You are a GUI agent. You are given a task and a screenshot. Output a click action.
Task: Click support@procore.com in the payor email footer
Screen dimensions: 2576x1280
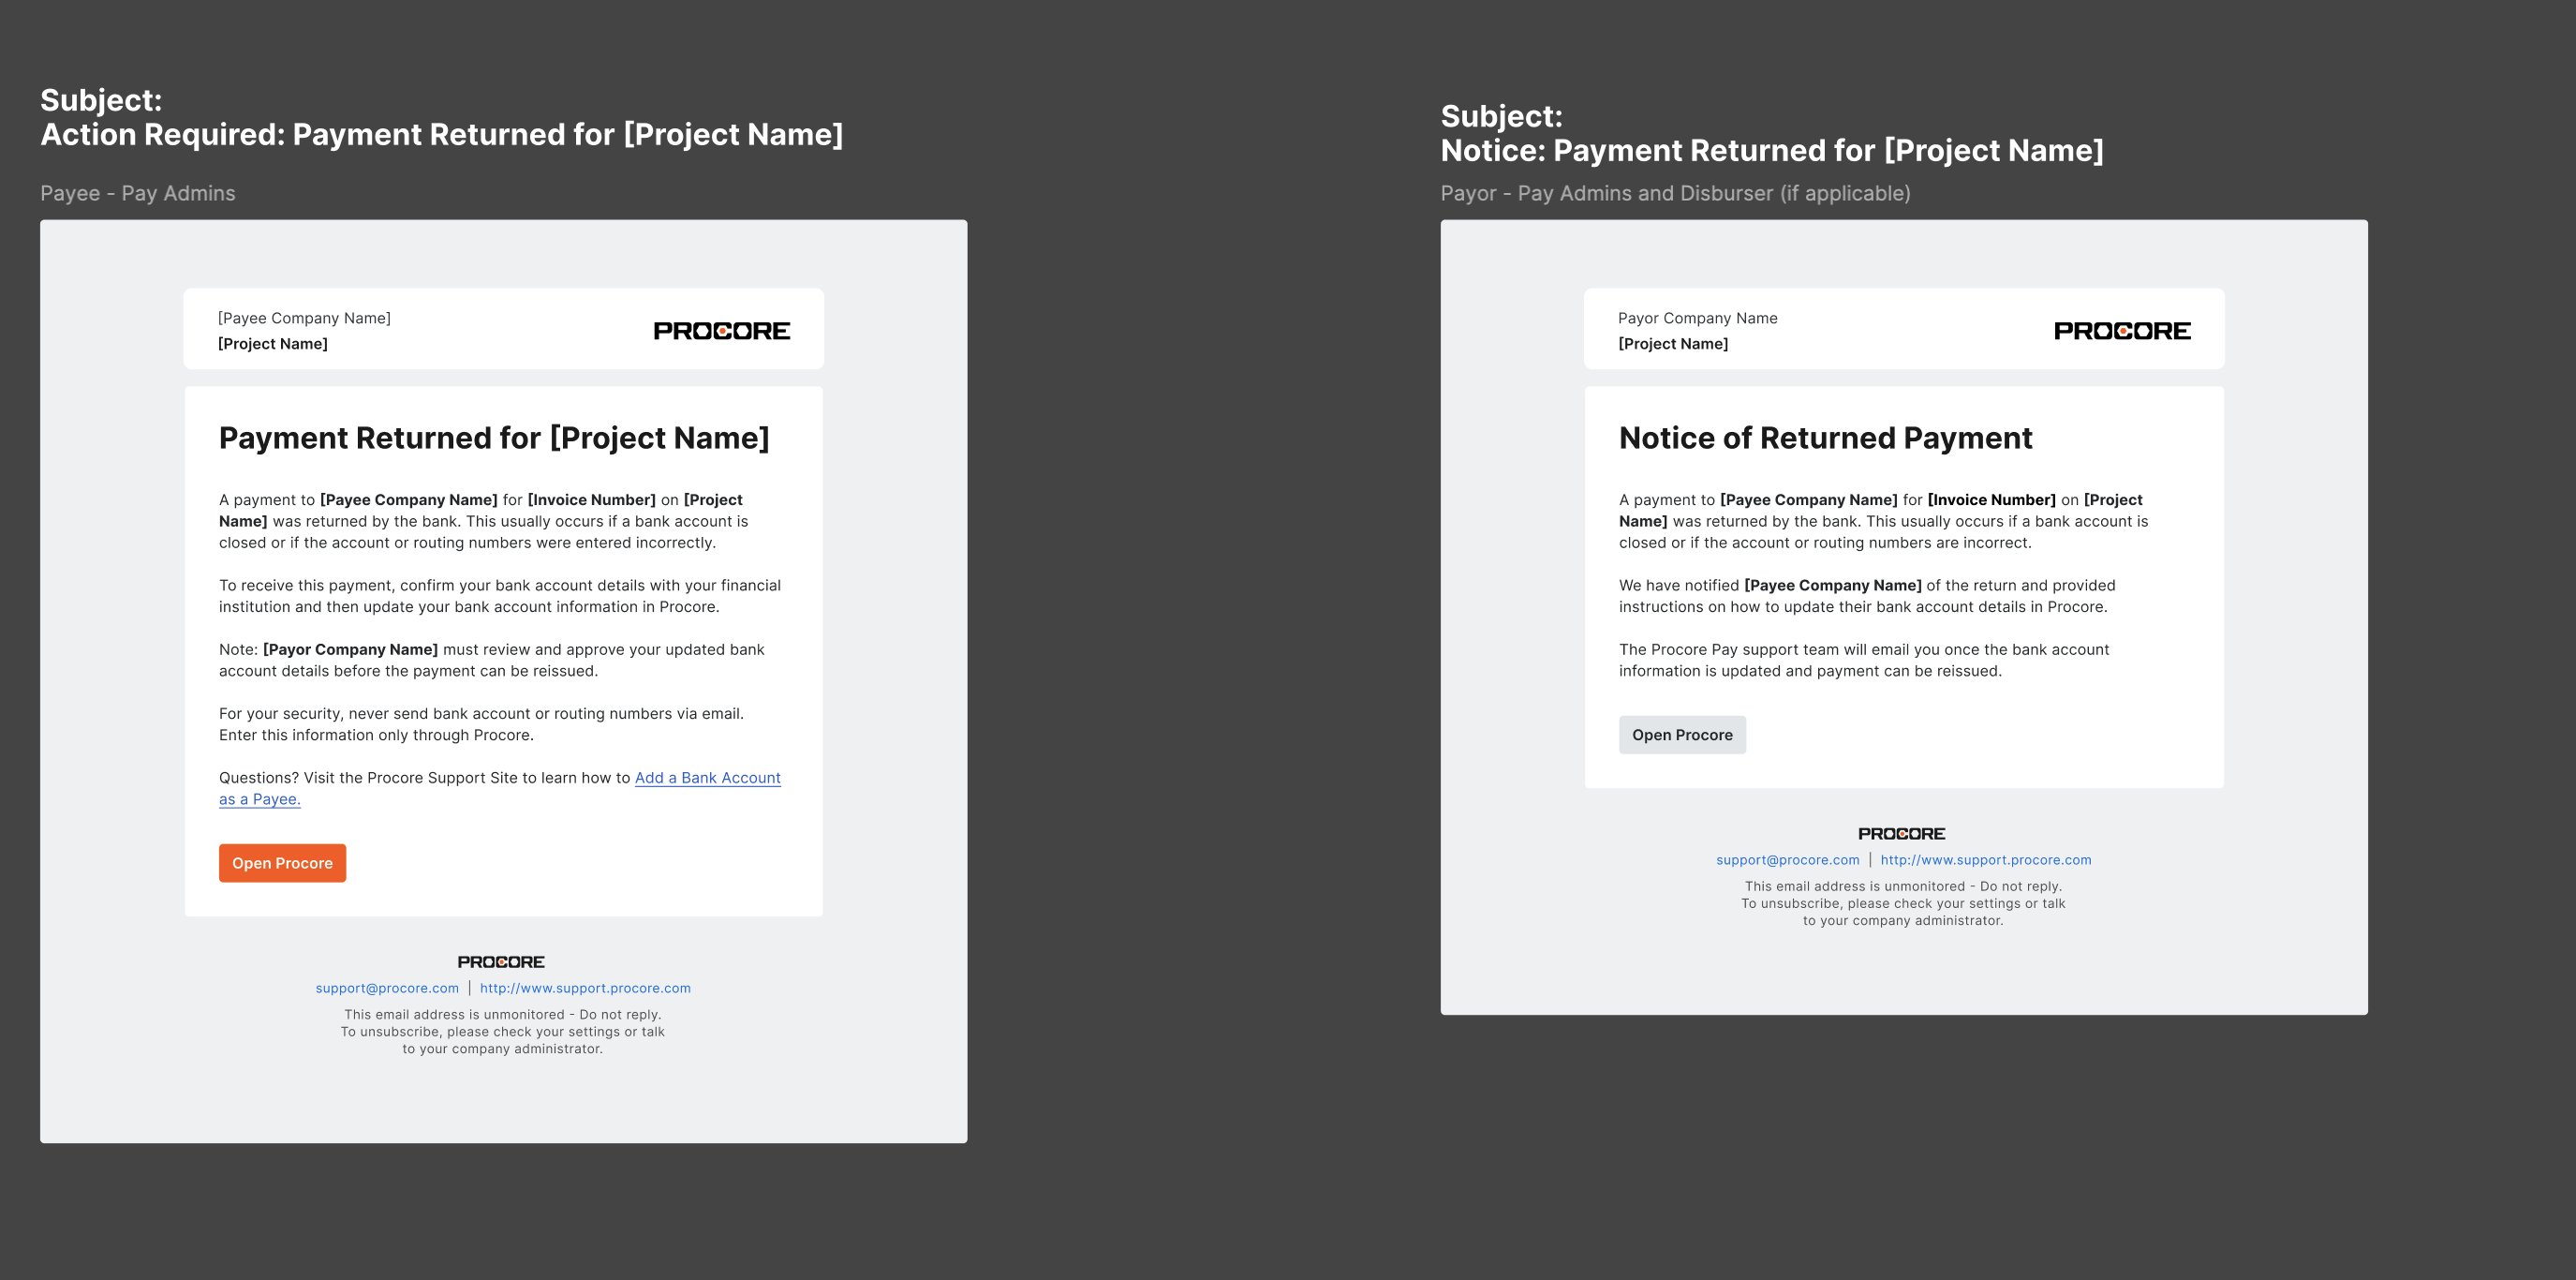1787,860
